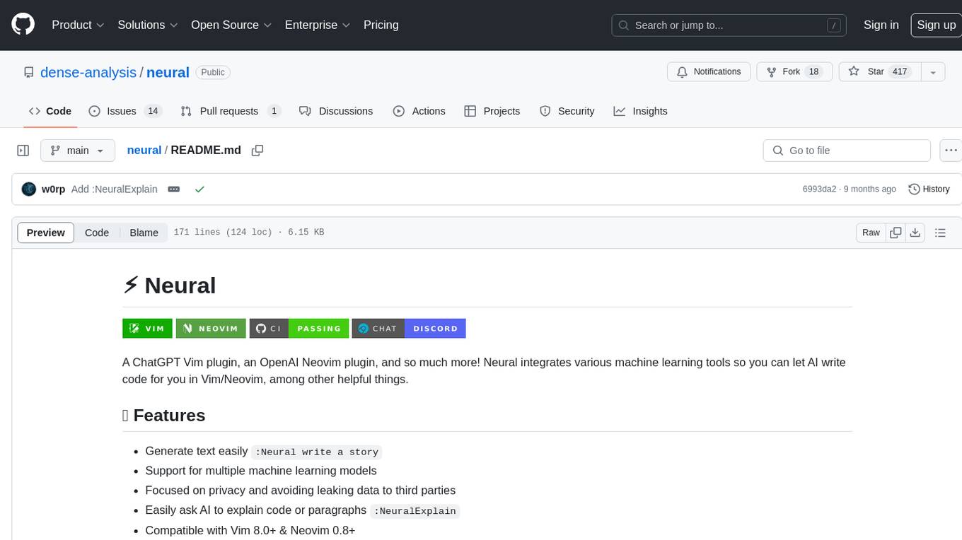Open the GitHub homepage logo
The width and height of the screenshot is (962, 540).
(x=23, y=25)
